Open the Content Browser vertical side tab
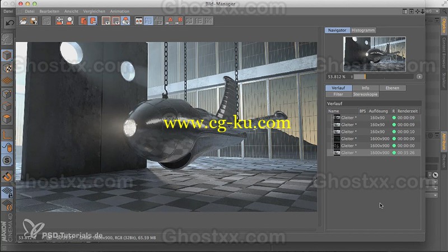This screenshot has height=252, width=448. tap(444, 53)
